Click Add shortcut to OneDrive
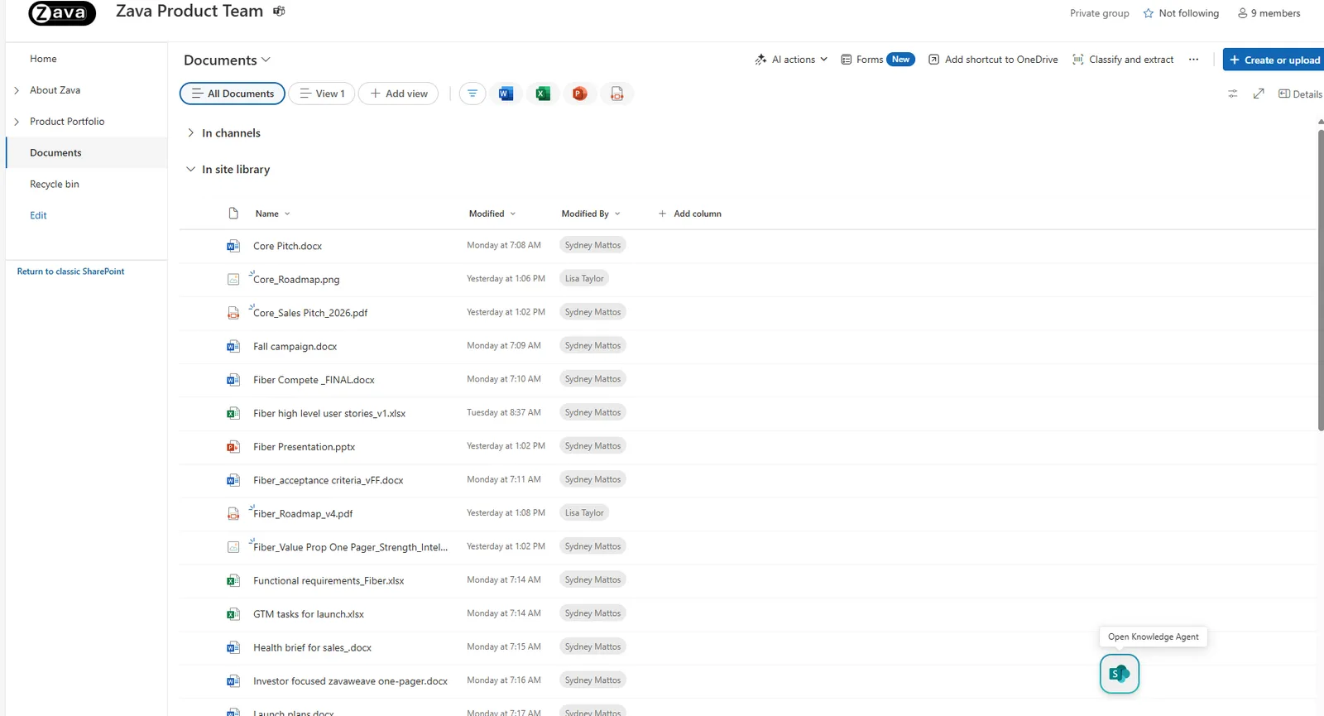The image size is (1324, 716). tap(993, 60)
